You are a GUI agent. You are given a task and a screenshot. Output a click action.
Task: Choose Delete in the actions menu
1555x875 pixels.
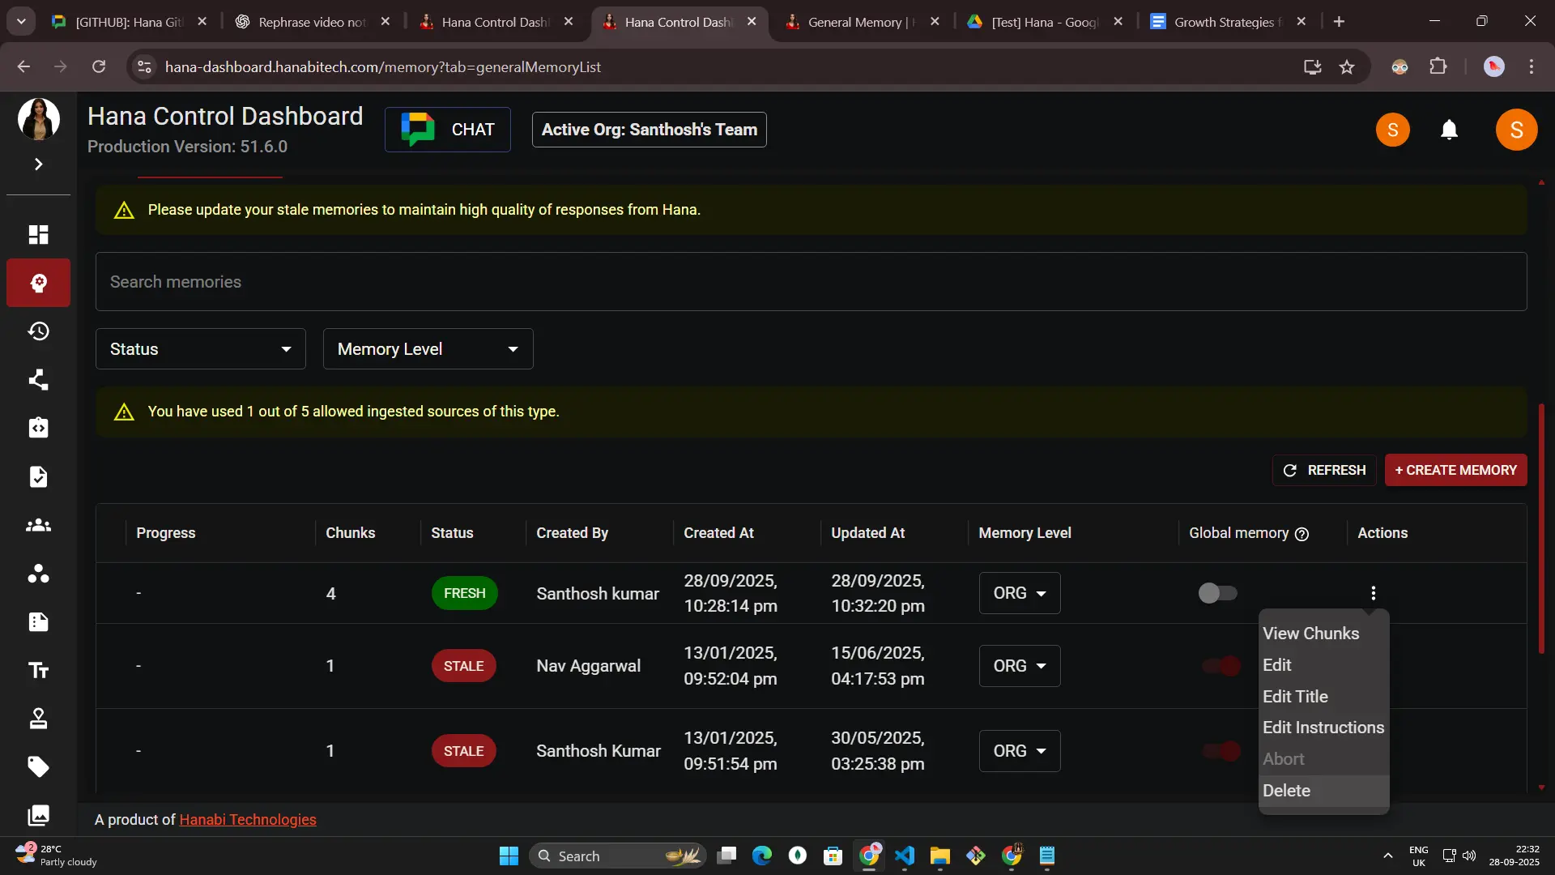point(1286,791)
